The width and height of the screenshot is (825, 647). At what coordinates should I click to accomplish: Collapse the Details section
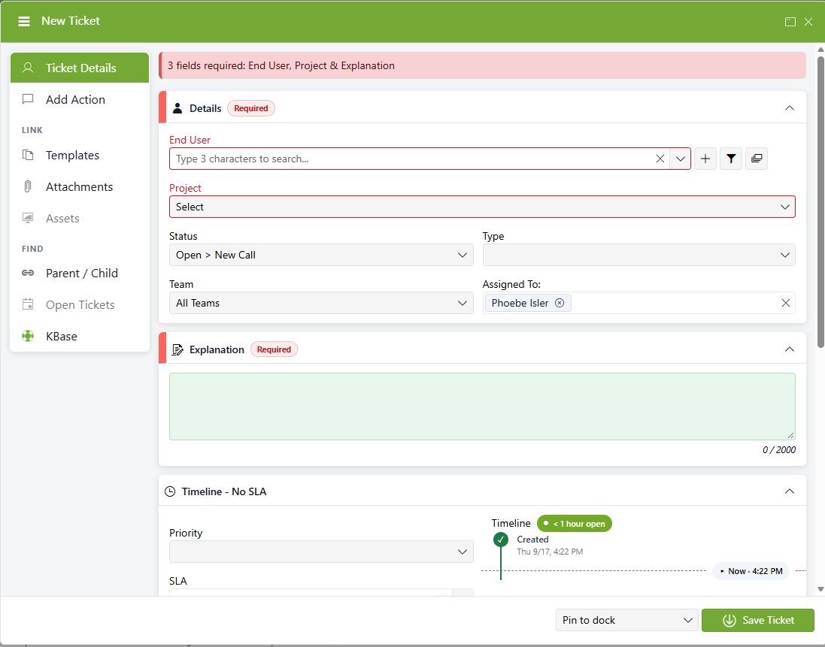[x=789, y=108]
